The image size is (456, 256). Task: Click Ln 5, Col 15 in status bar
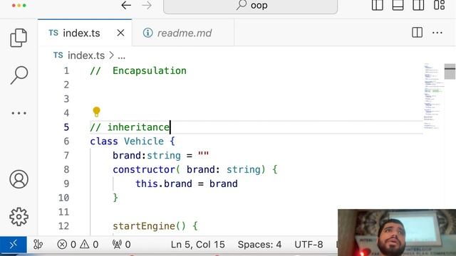(198, 245)
